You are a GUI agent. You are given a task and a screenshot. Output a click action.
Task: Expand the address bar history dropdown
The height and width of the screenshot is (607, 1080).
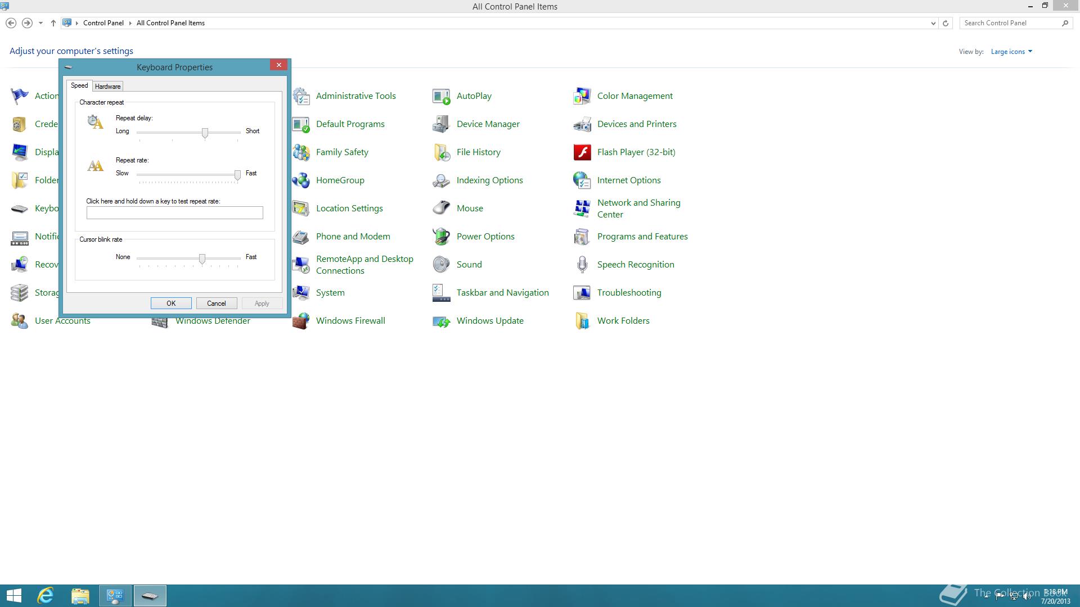933,23
